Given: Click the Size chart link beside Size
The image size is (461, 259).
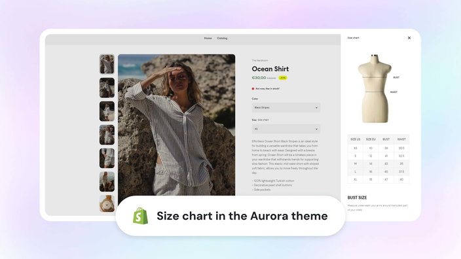Looking at the screenshot, I should (x=263, y=120).
